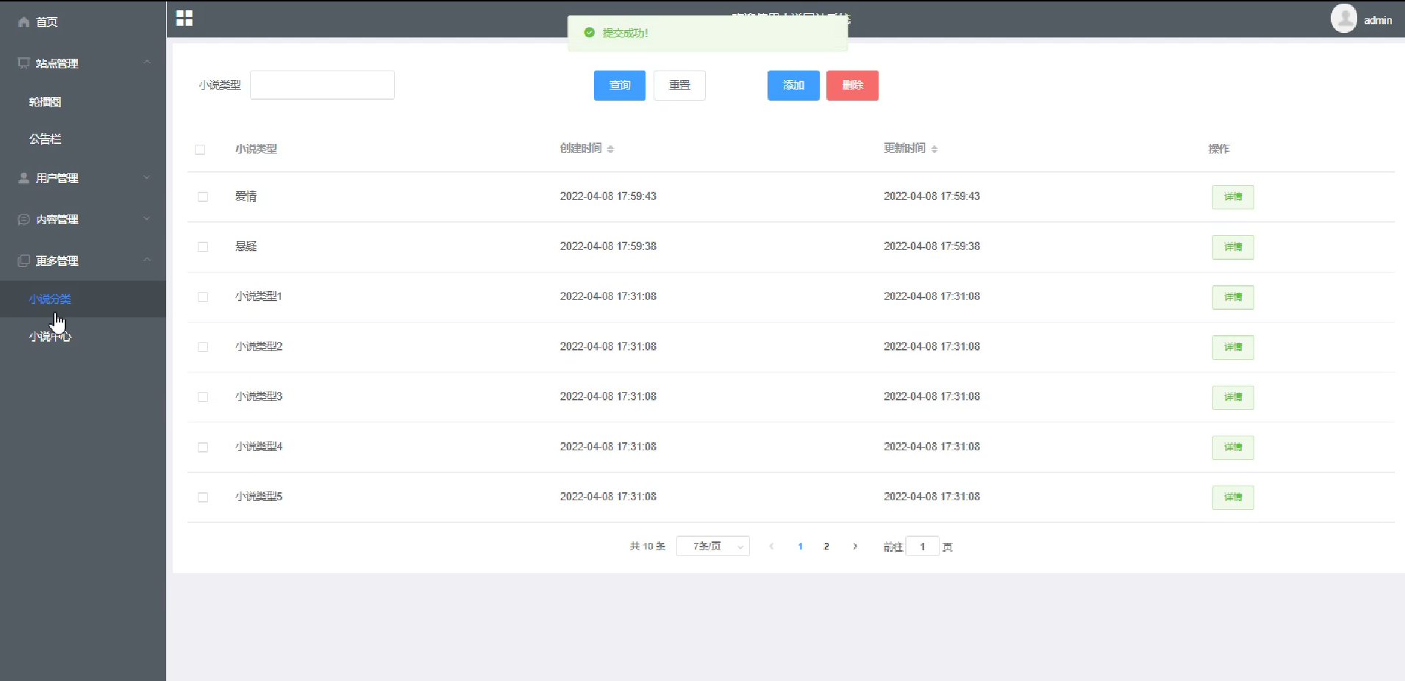This screenshot has height=681, width=1405.
Task: Expand the 用户管理 menu arrow
Action: pos(147,177)
